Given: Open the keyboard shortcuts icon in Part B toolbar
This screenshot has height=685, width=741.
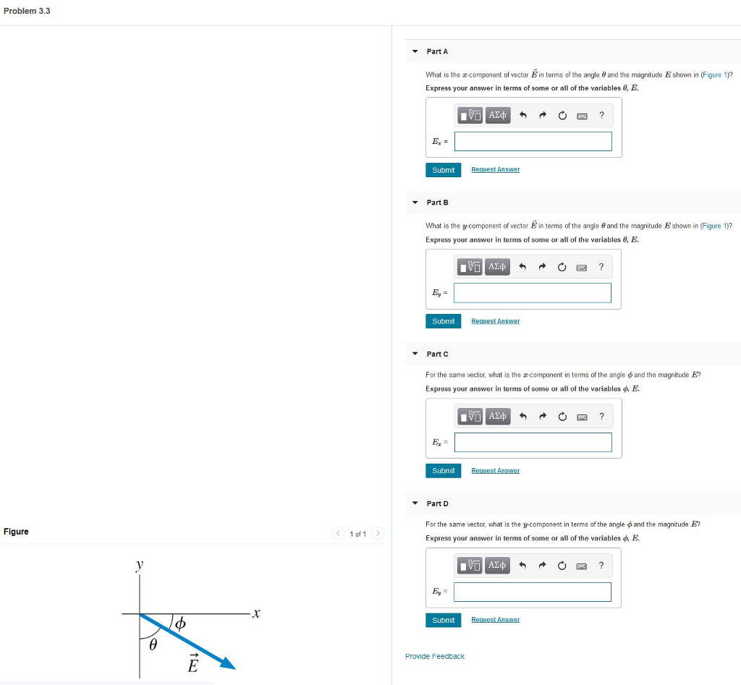Looking at the screenshot, I should [582, 266].
